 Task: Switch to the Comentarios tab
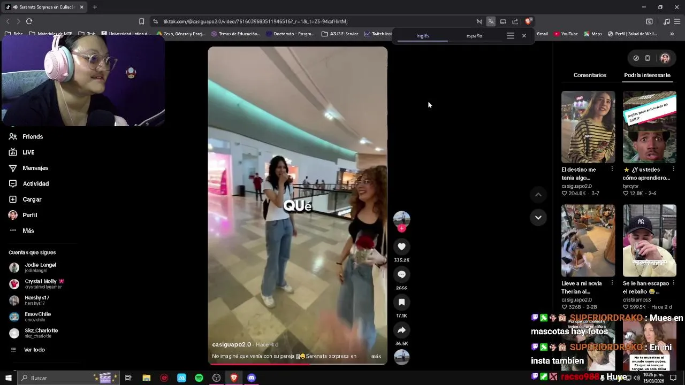coord(590,75)
